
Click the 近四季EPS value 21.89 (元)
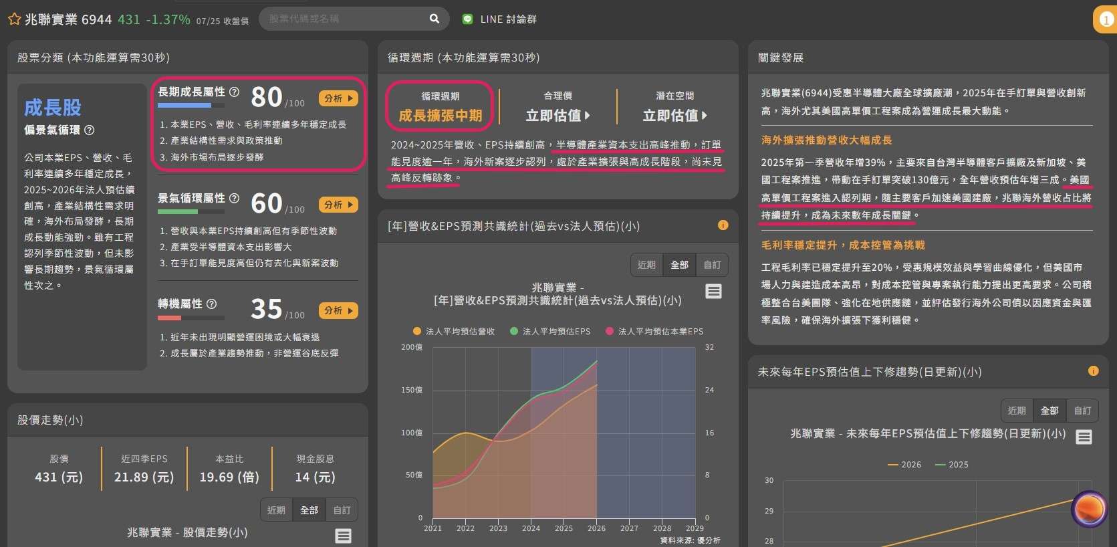144,477
